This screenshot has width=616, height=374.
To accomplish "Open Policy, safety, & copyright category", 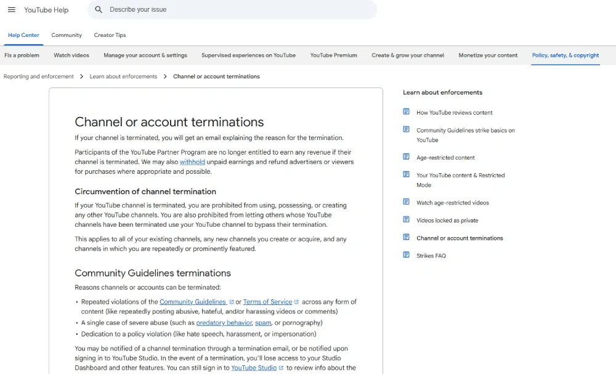I will point(565,55).
